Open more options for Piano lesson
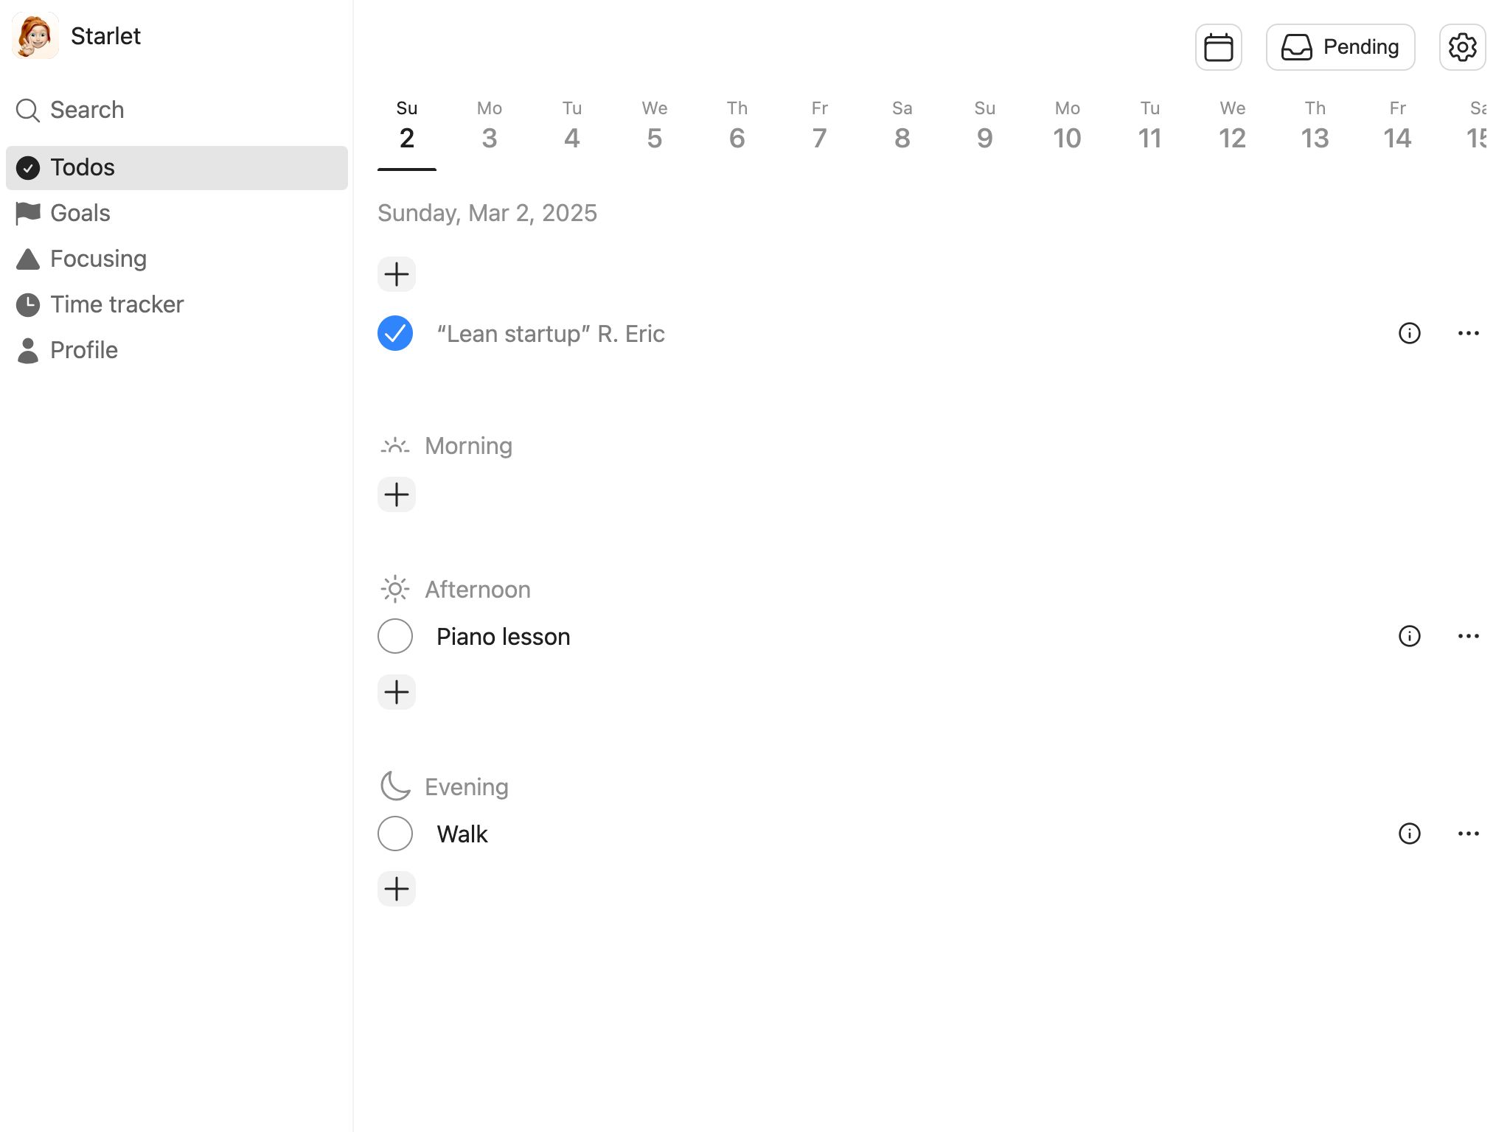This screenshot has height=1132, width=1510. pyautogui.click(x=1468, y=636)
